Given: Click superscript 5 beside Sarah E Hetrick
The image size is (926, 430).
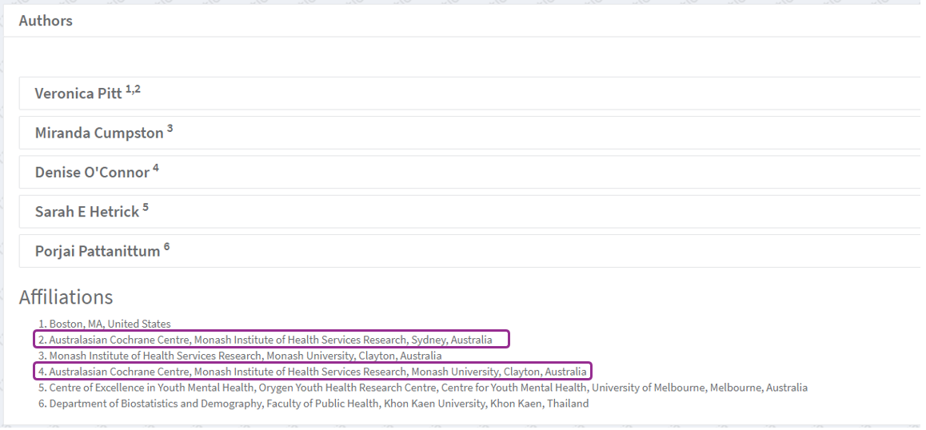Looking at the screenshot, I should [x=146, y=207].
